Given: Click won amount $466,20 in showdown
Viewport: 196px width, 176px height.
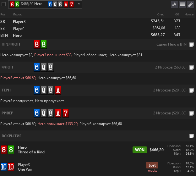Looking at the screenshot, I should click(156, 150).
